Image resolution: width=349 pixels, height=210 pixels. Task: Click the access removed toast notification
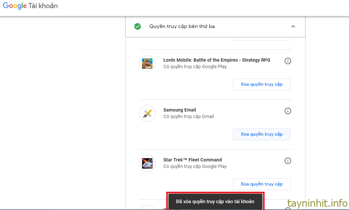[x=215, y=201]
